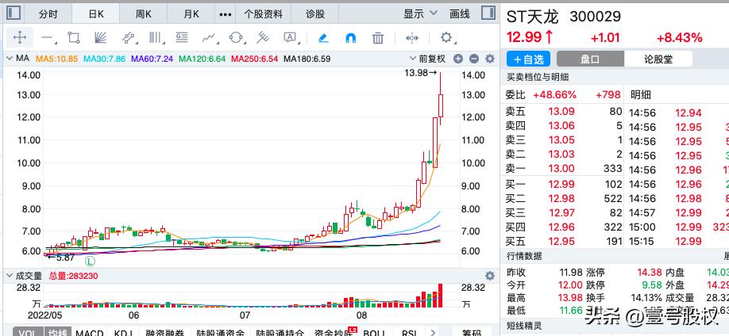Viewport: 729px width, 336px height.
Task: Click the MA60:7.24 label
Action: (152, 59)
